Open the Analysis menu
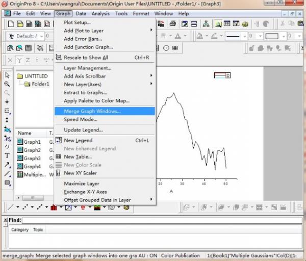 click(100, 14)
